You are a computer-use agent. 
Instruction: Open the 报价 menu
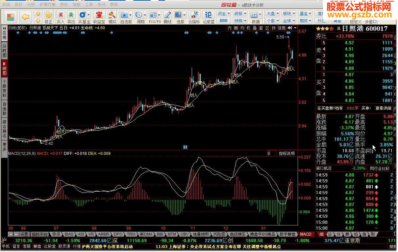click(x=19, y=5)
